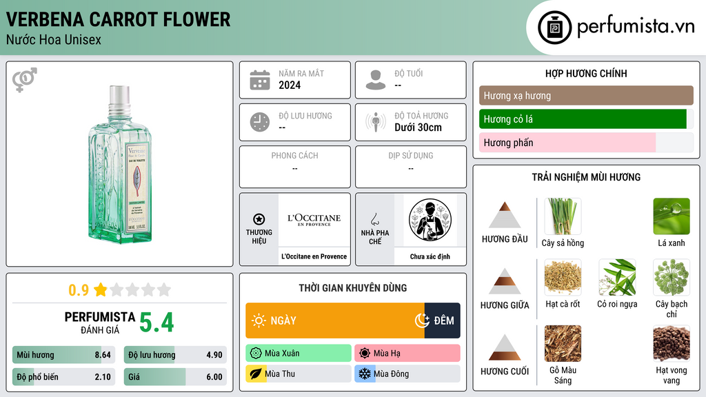Viewport: 706px width, 397px height.
Task: Select the Gỗ Màu Sáng note image
Action: (x=563, y=343)
